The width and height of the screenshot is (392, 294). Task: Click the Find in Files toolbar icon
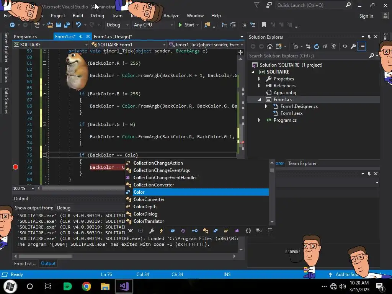[x=207, y=25]
